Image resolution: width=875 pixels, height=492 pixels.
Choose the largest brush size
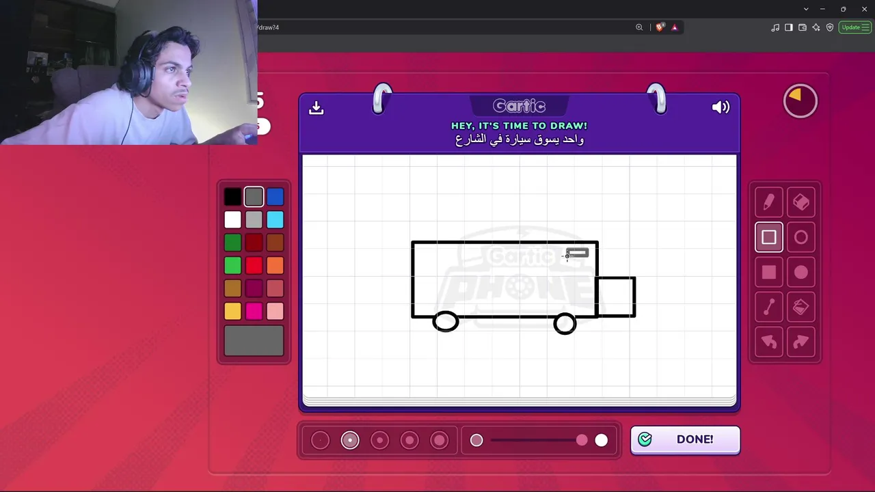pyautogui.click(x=440, y=441)
